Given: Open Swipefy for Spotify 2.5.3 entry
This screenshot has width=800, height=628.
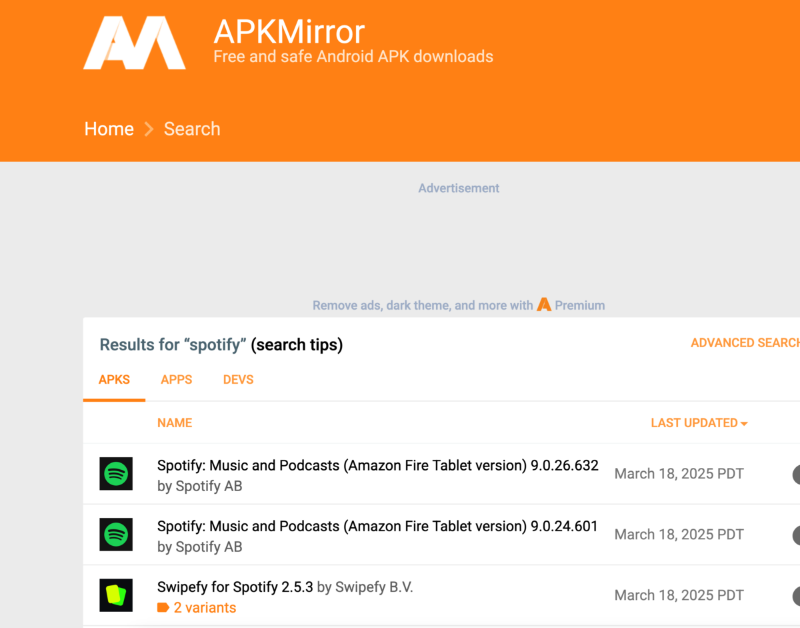Looking at the screenshot, I should 235,587.
